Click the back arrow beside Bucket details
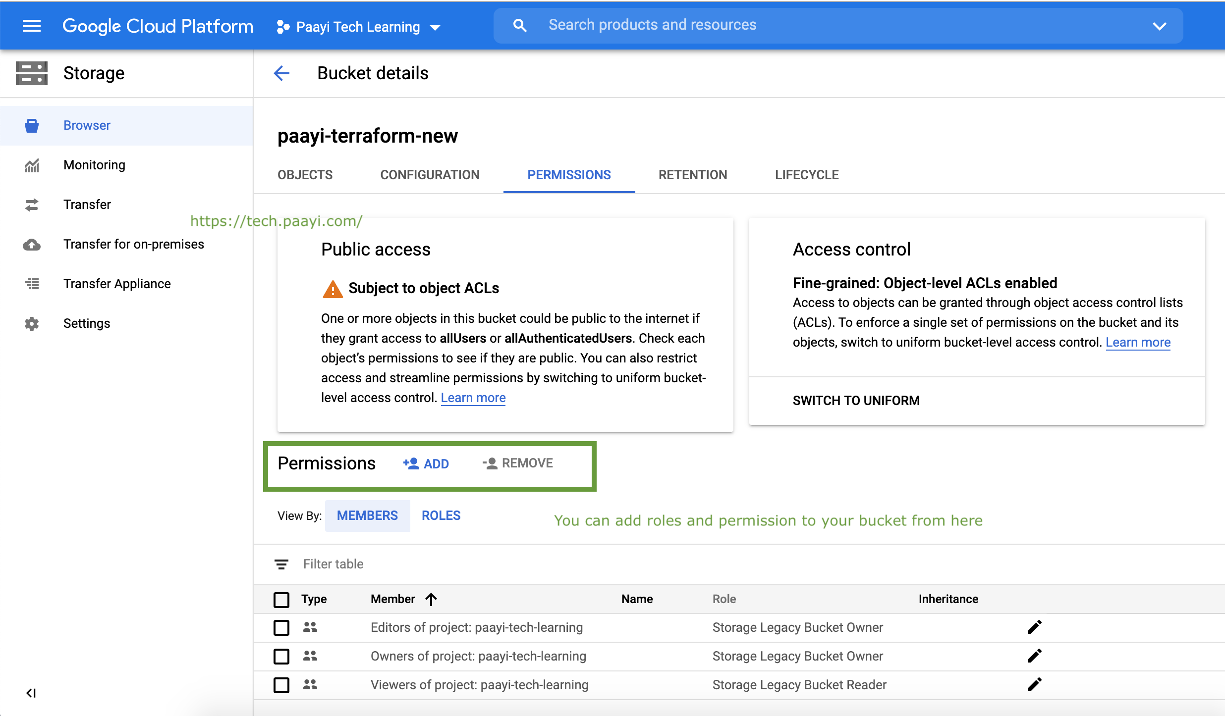The image size is (1225, 716). [281, 73]
